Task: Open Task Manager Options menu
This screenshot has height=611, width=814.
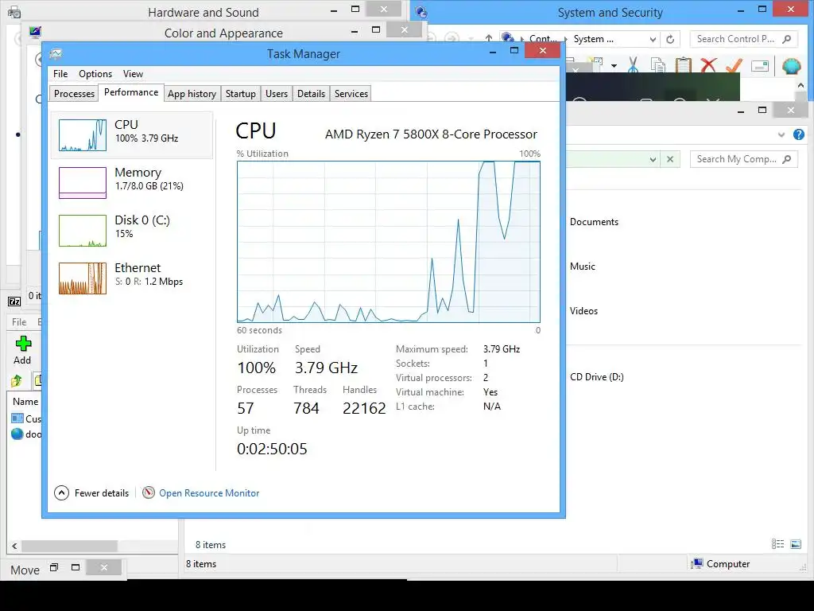Action: pyautogui.click(x=95, y=74)
